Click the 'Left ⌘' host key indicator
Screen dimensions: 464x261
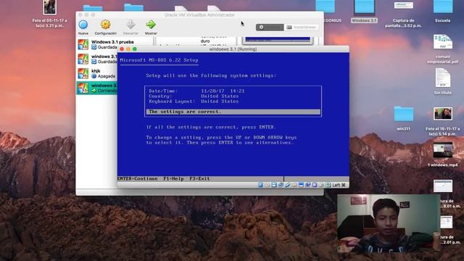click(x=339, y=185)
